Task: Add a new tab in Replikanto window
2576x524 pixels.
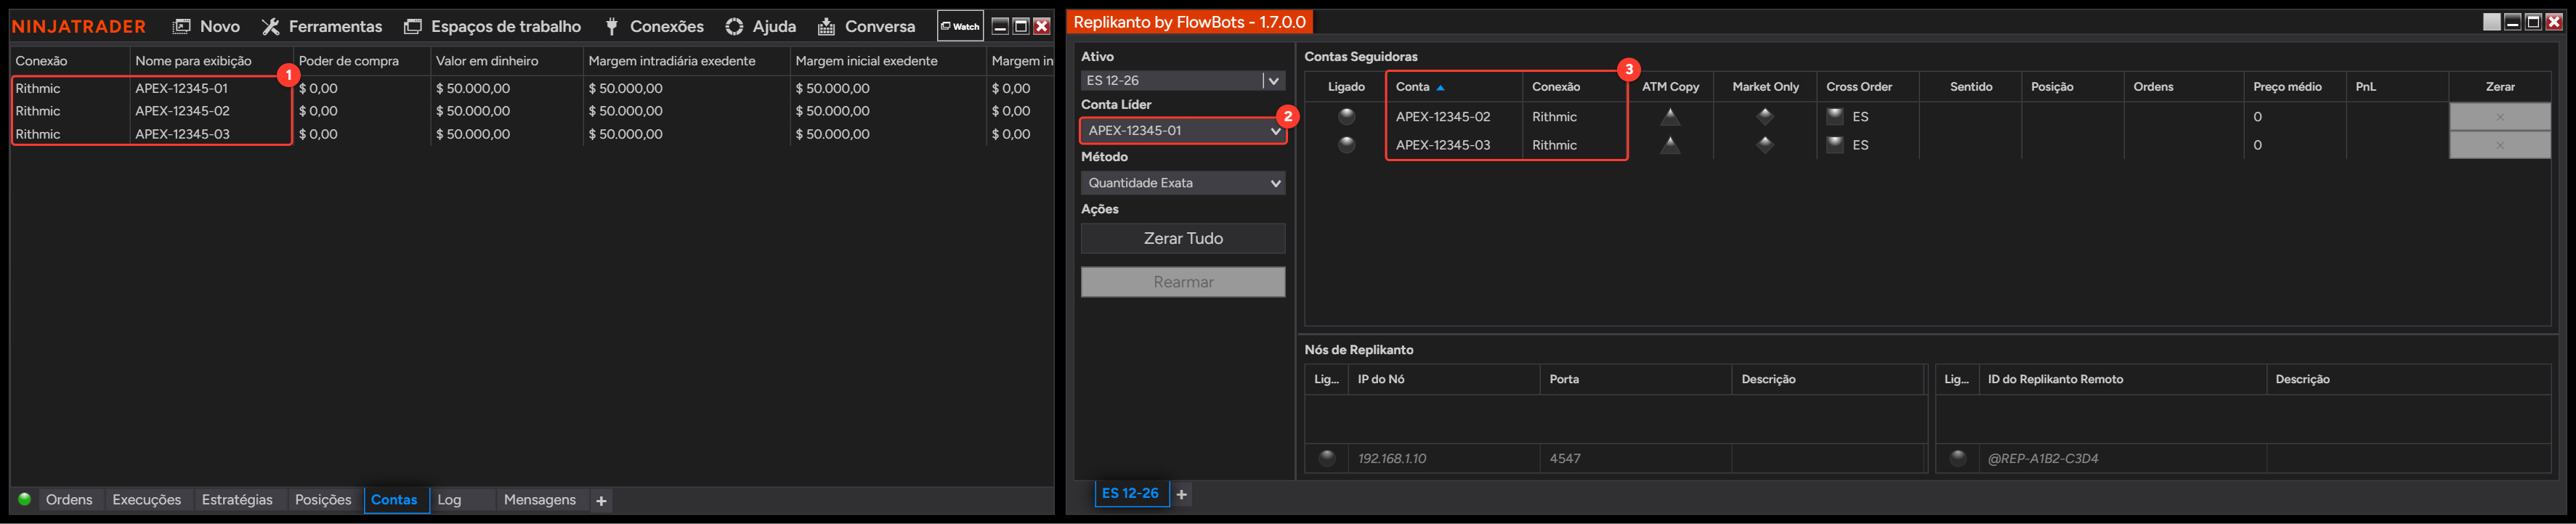Action: pyautogui.click(x=1181, y=494)
